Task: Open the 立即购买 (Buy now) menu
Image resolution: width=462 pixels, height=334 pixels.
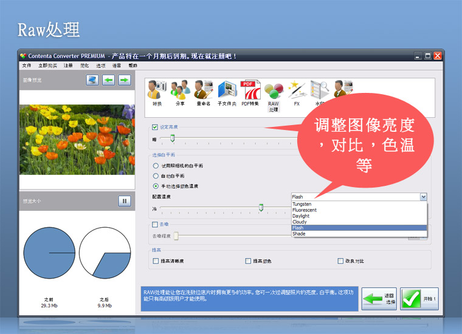Action: coord(47,66)
